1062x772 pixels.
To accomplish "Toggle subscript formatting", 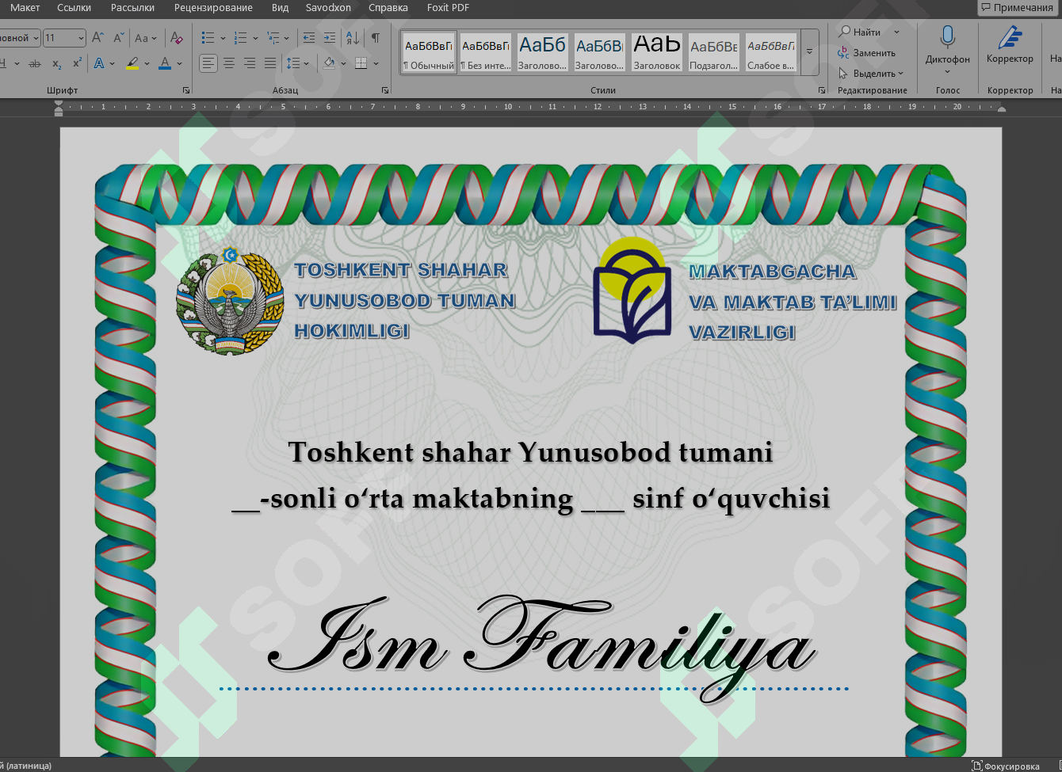I will [x=56, y=63].
